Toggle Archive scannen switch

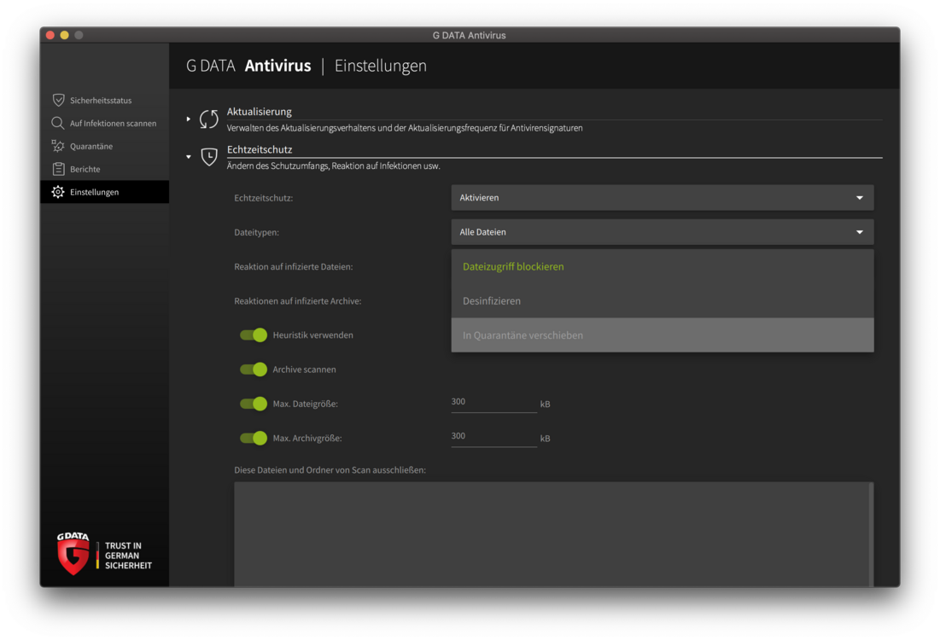coord(254,369)
